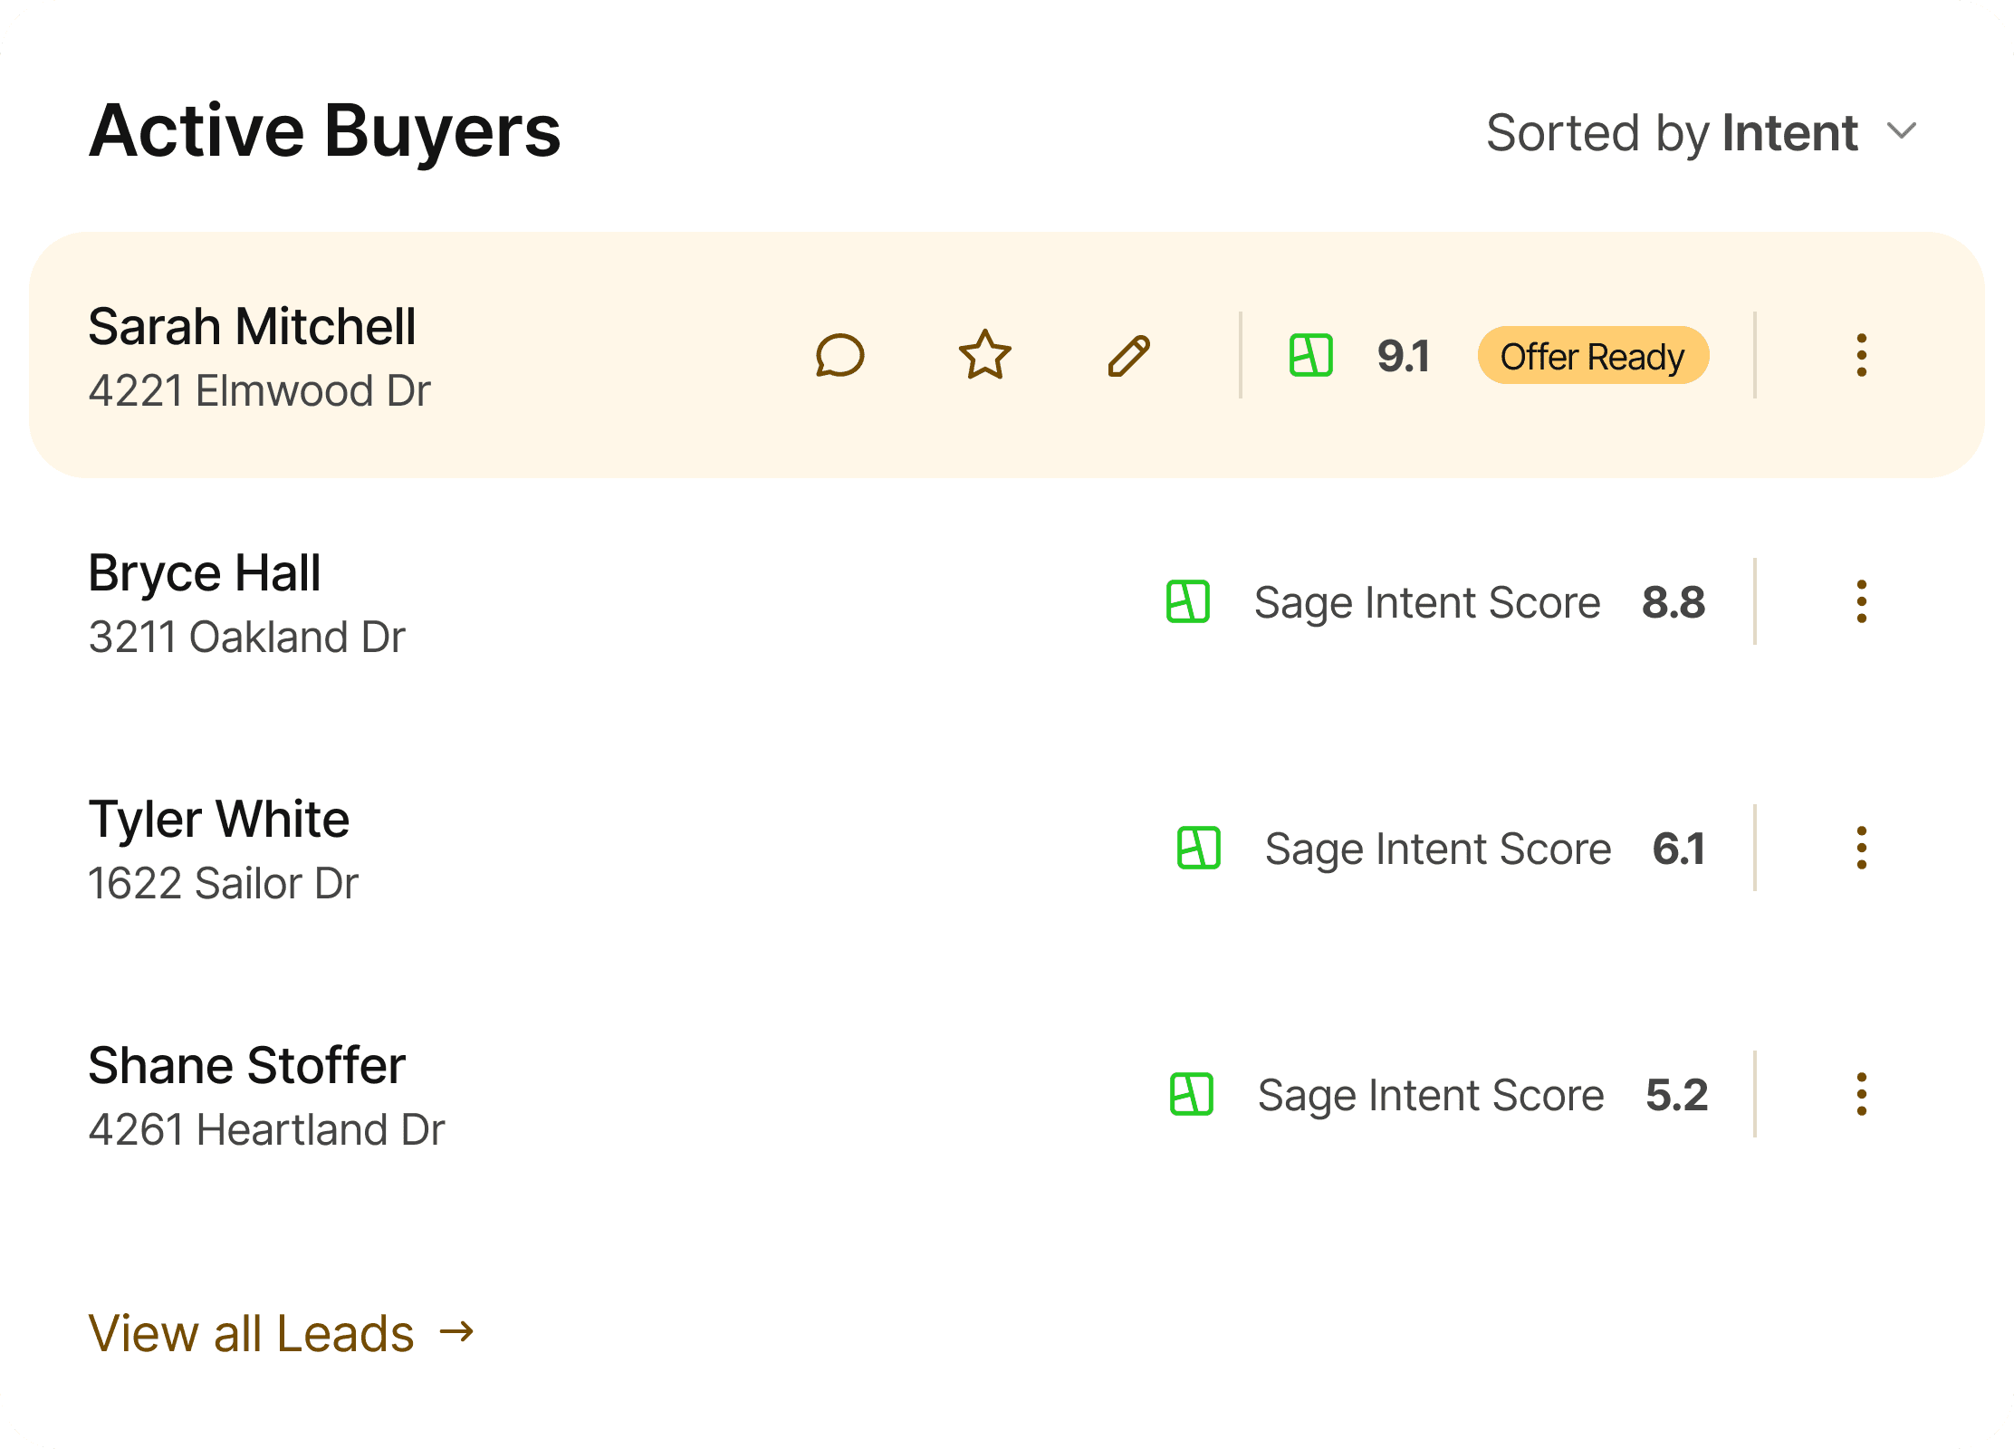The height and width of the screenshot is (1449, 2014).
Task: Click Sage icon beside 9.1 score
Action: point(1310,355)
